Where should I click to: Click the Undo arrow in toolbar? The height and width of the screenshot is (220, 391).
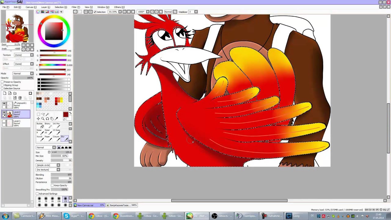(x=75, y=12)
